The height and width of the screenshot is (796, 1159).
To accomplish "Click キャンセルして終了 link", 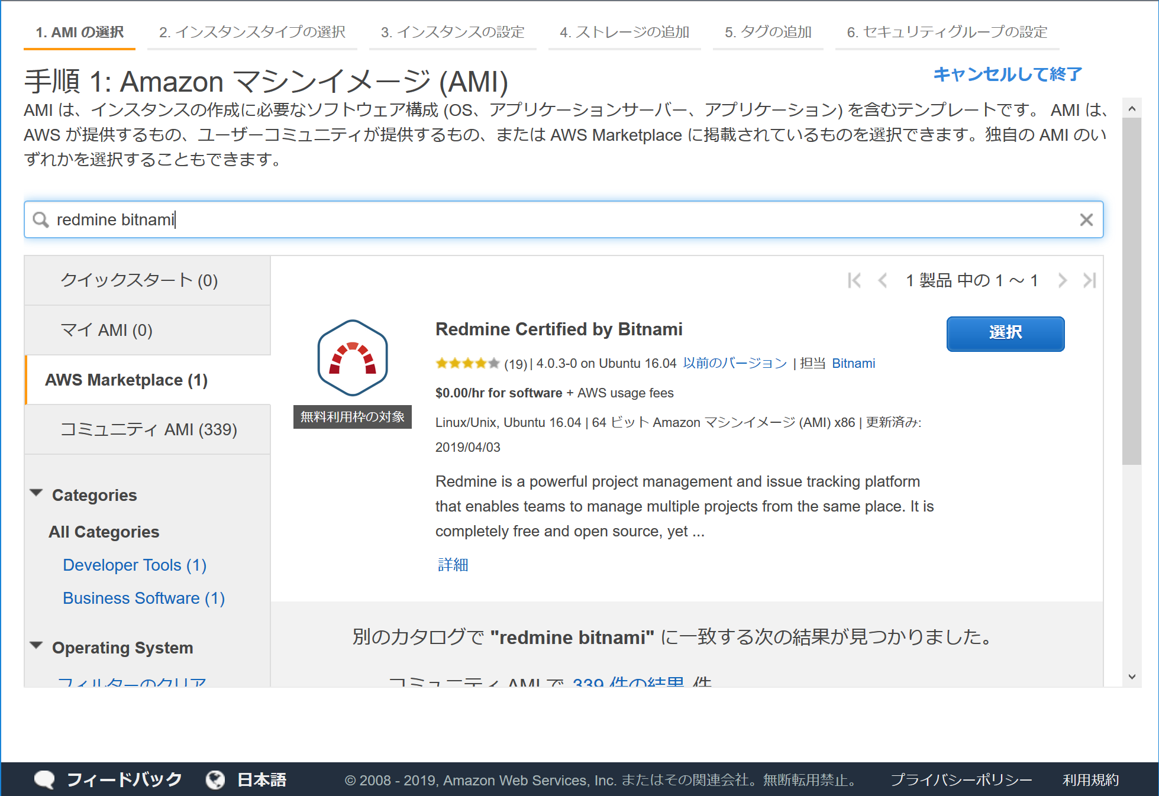I will (1008, 75).
